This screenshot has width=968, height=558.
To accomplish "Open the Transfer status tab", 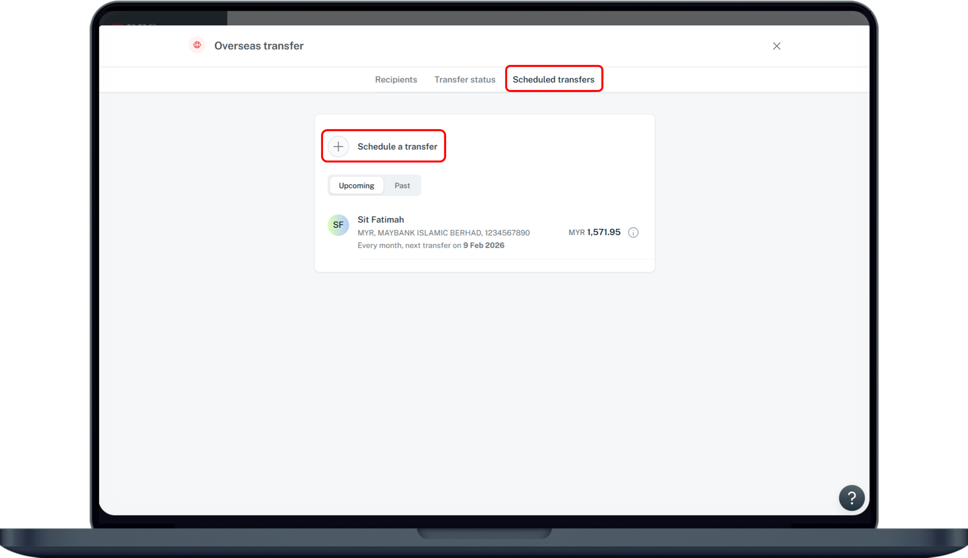I will point(464,79).
